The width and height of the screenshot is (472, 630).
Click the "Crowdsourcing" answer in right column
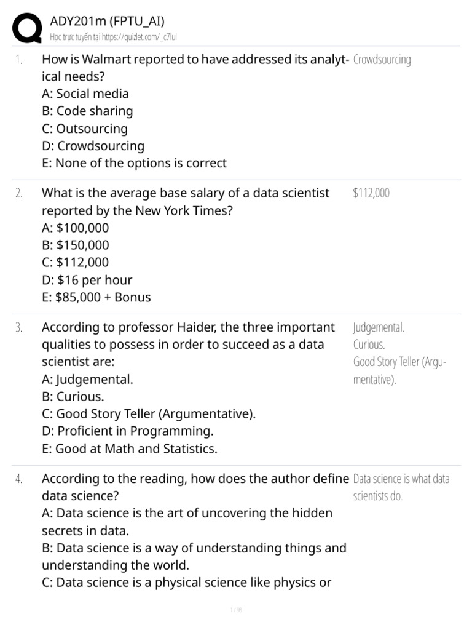382,60
